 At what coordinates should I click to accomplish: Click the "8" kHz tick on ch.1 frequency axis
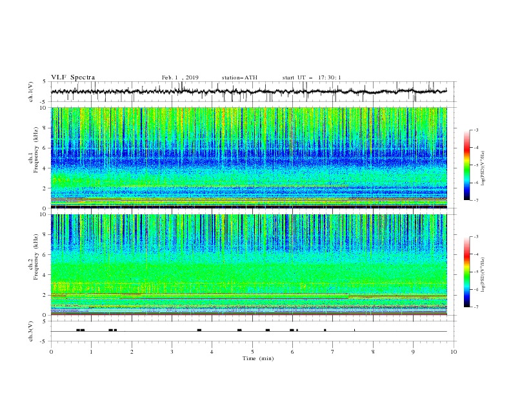click(x=45, y=128)
